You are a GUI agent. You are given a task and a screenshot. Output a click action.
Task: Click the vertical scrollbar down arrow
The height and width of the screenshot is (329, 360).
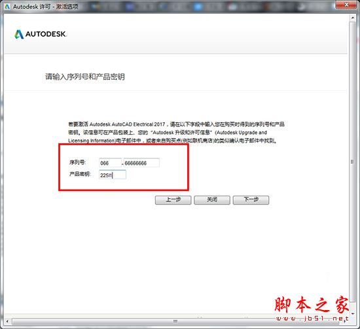point(353,313)
